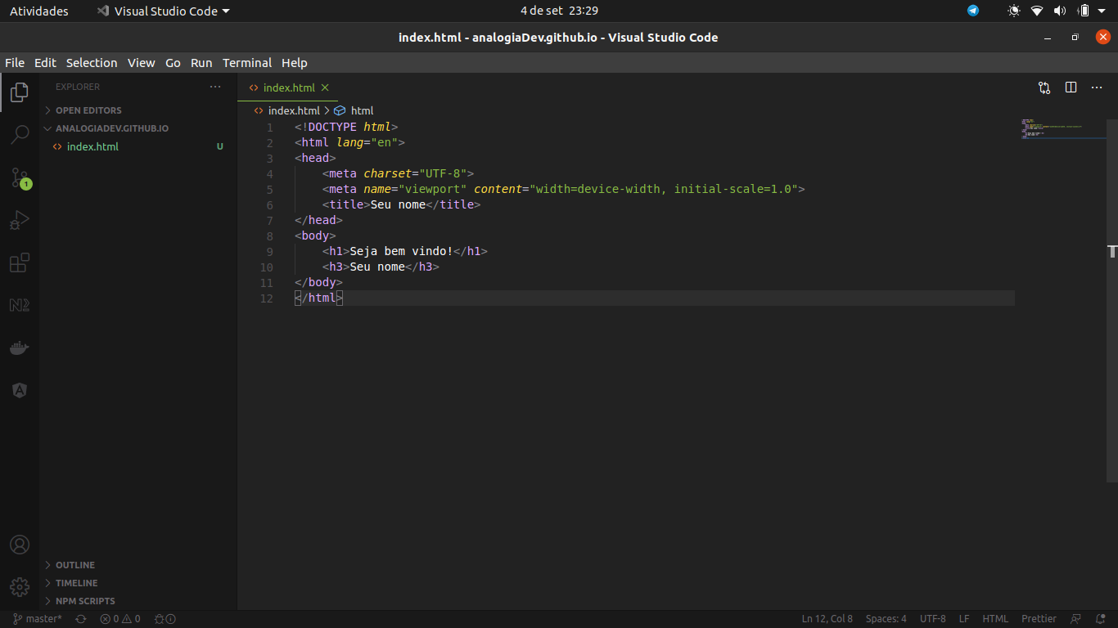Click Atividades in the top bar
The image size is (1118, 628).
click(39, 11)
